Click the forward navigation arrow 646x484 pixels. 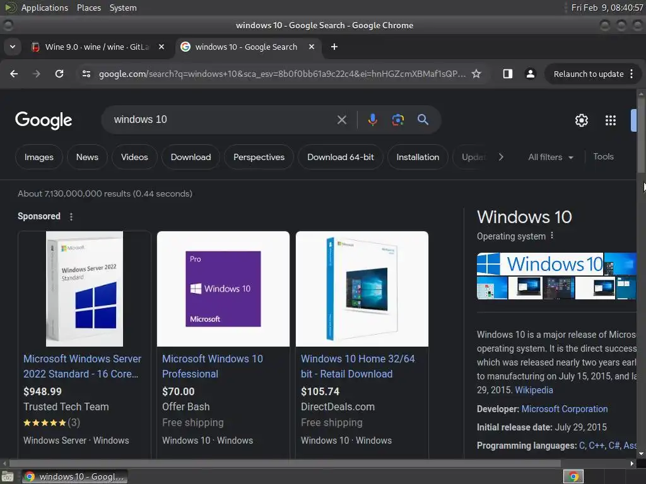coord(36,74)
